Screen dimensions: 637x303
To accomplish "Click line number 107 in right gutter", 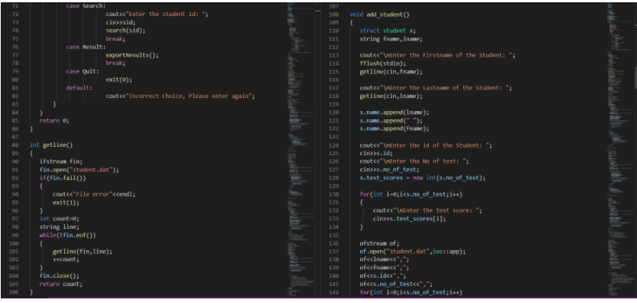I will coord(333,6).
